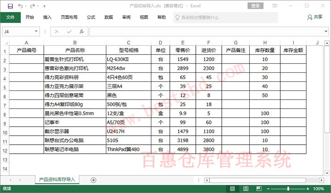Open the Customize Quick Access Toolbar dropdown

[x=44, y=6]
